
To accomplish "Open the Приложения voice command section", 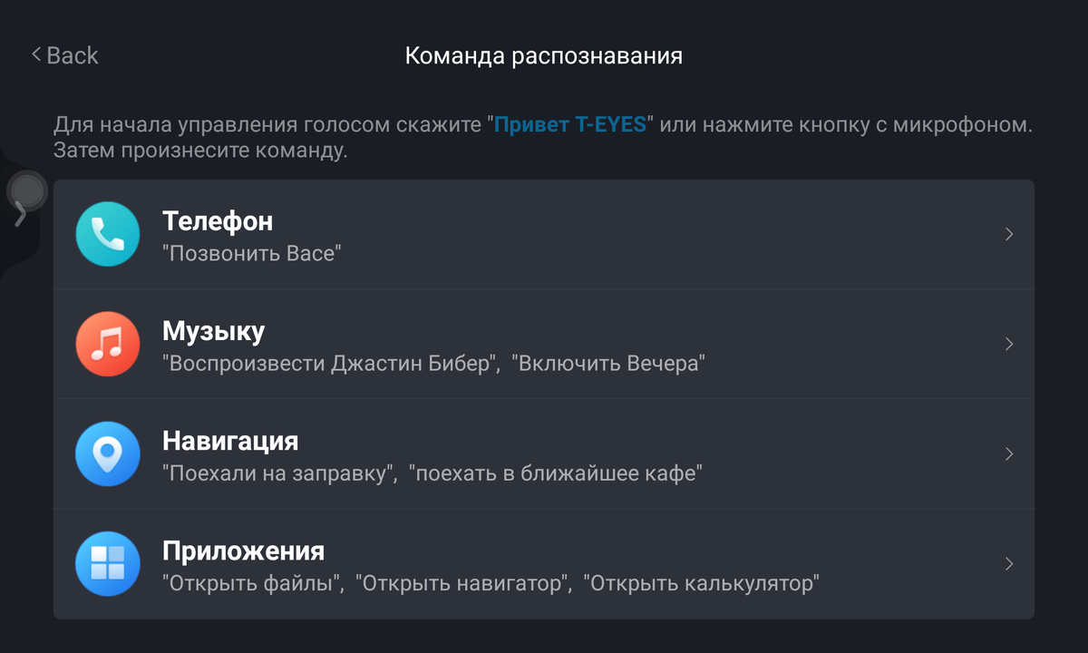I will pyautogui.click(x=544, y=563).
